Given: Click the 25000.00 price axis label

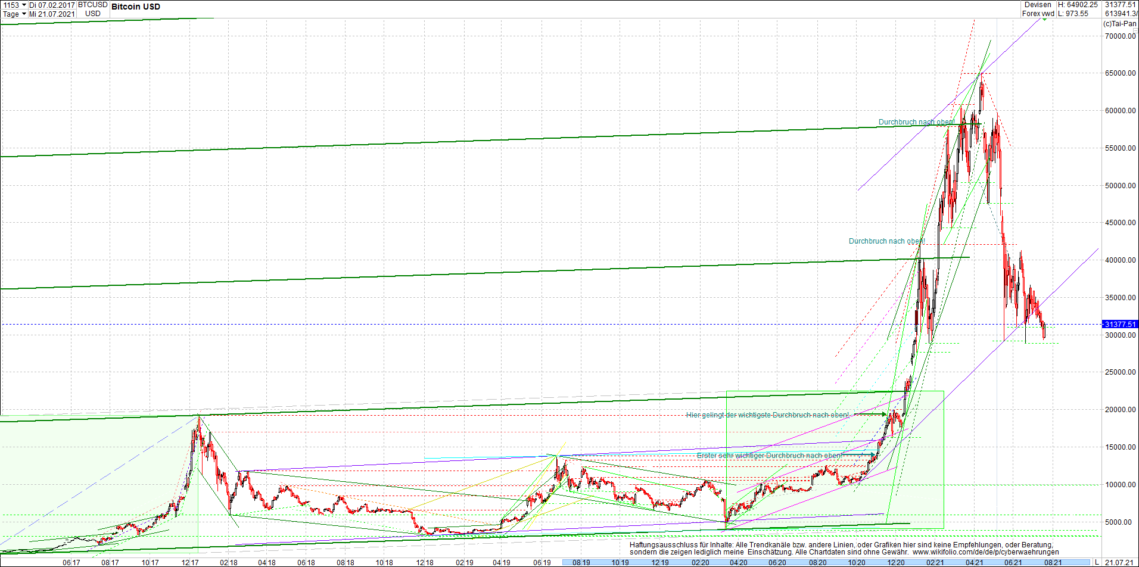Looking at the screenshot, I should pyautogui.click(x=1121, y=372).
